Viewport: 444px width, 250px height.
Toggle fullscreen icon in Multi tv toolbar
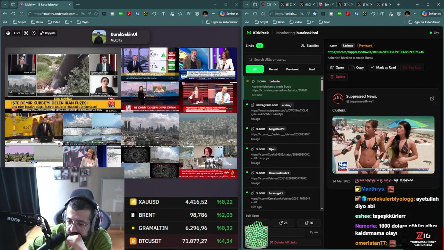click(26, 33)
